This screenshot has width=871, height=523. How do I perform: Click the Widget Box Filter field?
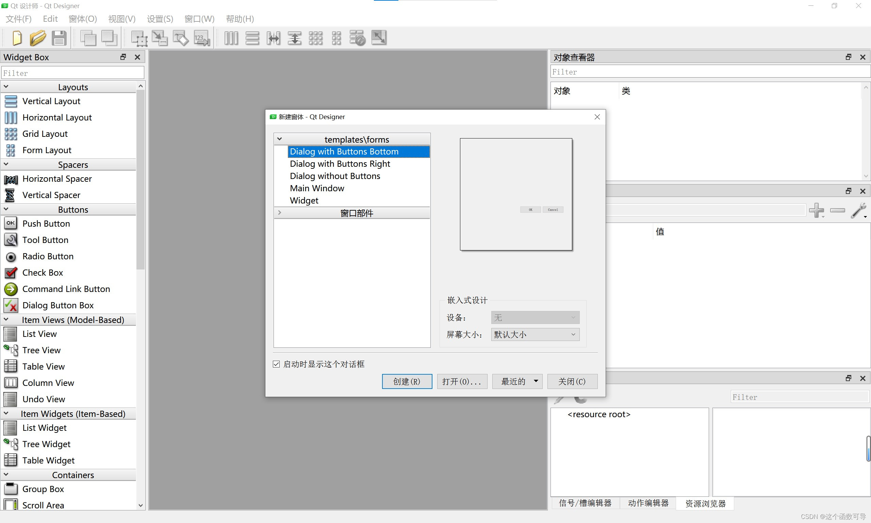(72, 73)
